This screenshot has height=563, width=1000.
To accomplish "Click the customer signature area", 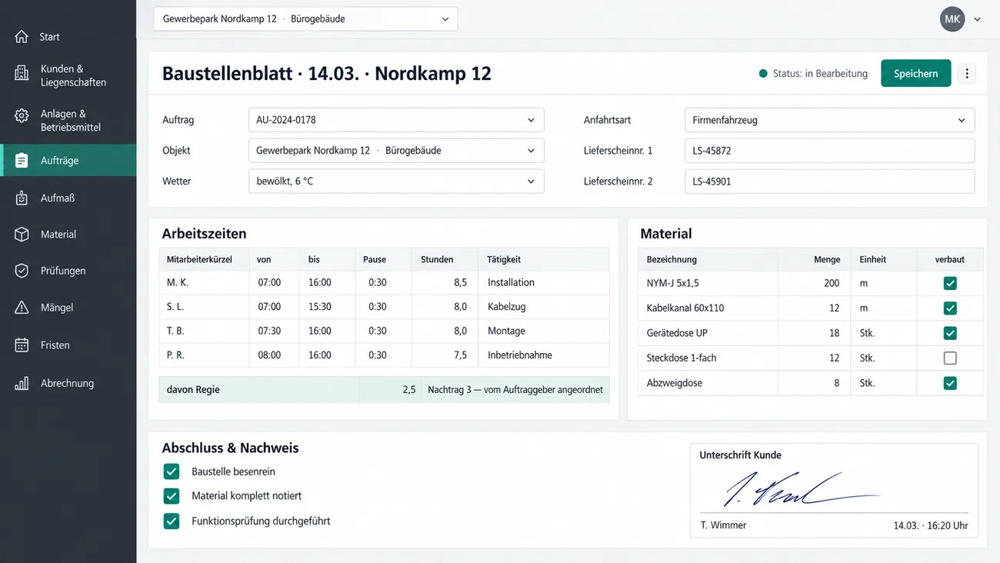I will (x=834, y=489).
